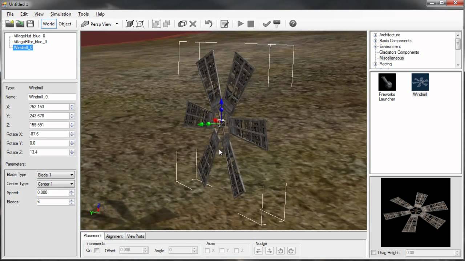Click the solid box view icon

[x=130, y=24]
